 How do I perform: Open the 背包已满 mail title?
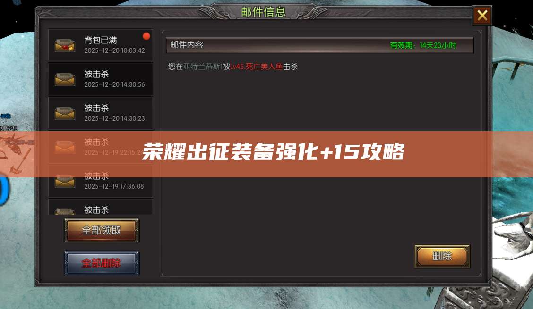[101, 40]
